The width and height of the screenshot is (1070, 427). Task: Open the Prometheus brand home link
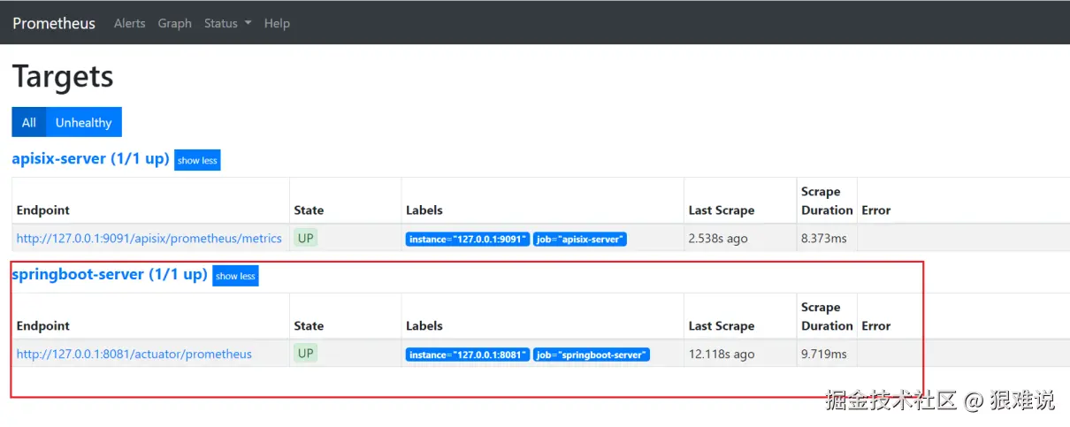pos(54,23)
